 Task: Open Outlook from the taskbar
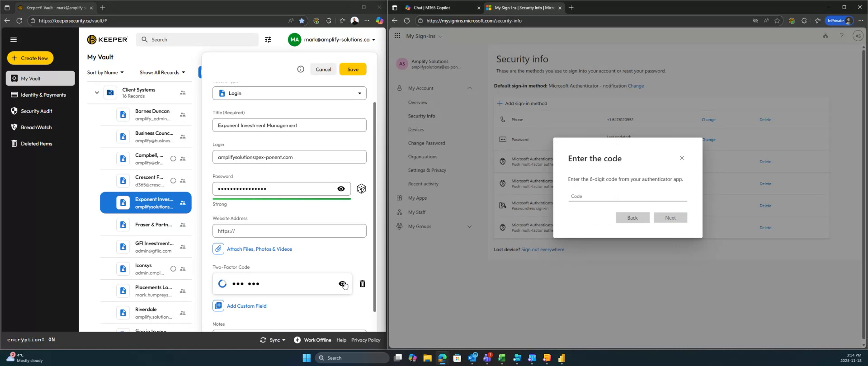tap(472, 358)
